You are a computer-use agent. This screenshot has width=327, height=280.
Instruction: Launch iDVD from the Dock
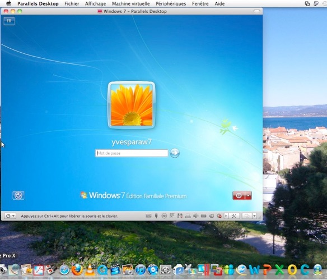coord(153,269)
